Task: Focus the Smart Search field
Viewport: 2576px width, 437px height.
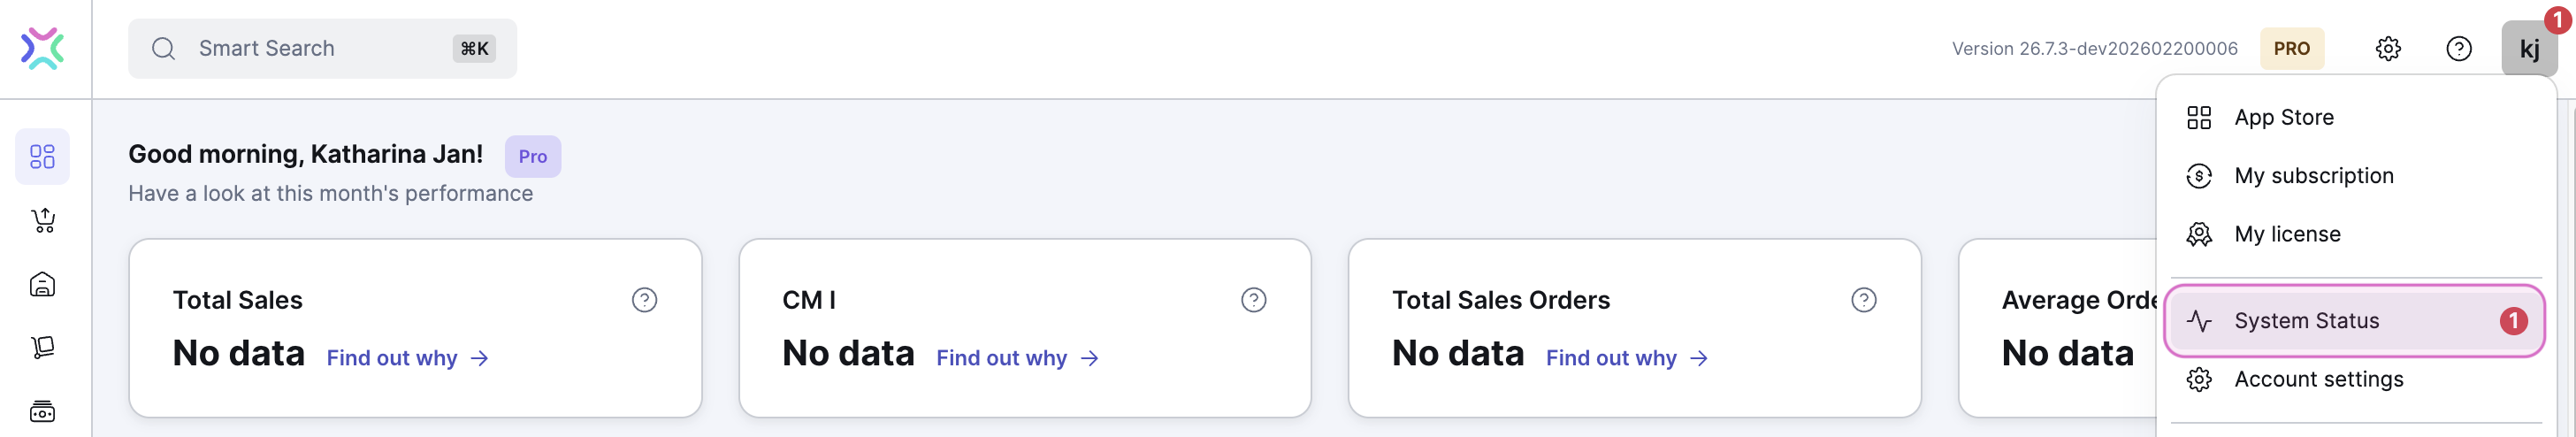Action: pos(322,48)
